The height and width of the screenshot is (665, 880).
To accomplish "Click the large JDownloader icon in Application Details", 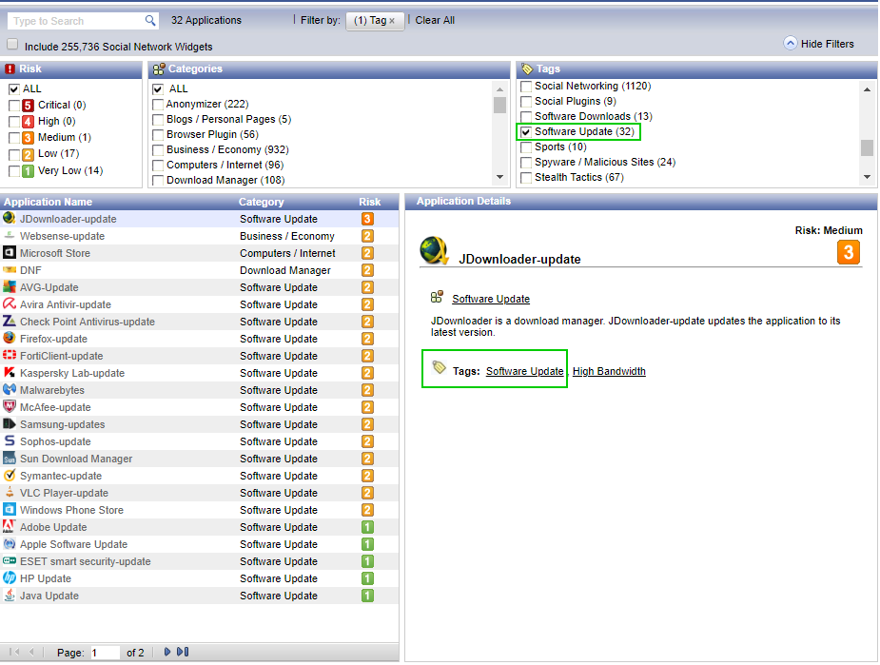I will (434, 251).
